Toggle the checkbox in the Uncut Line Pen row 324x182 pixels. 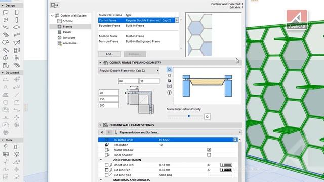pyautogui.click(x=106, y=165)
